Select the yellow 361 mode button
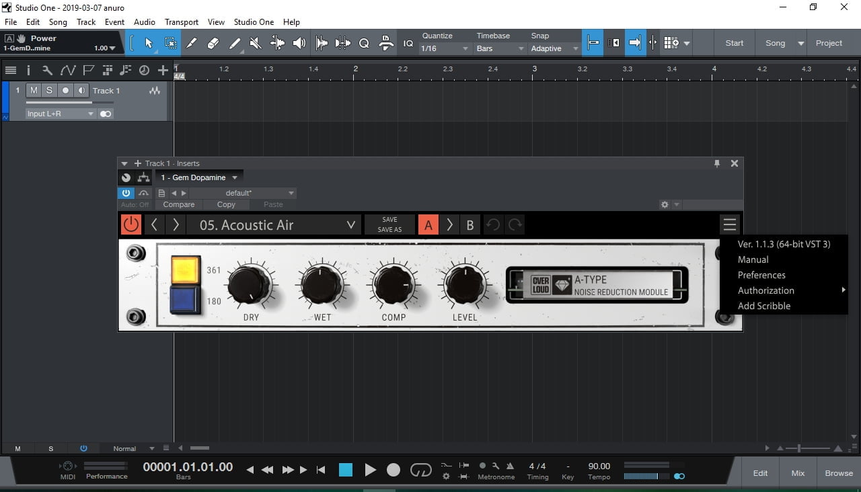Screen dimensions: 861x492 pos(186,270)
